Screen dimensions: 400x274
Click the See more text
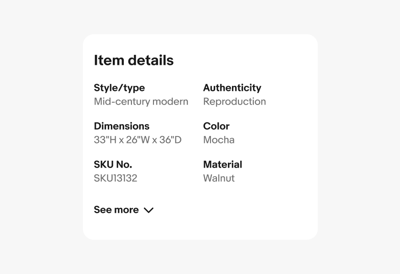point(116,210)
